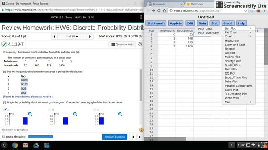
Task: Bookmark the StatCrunch page with star icon
Action: click(x=245, y=10)
